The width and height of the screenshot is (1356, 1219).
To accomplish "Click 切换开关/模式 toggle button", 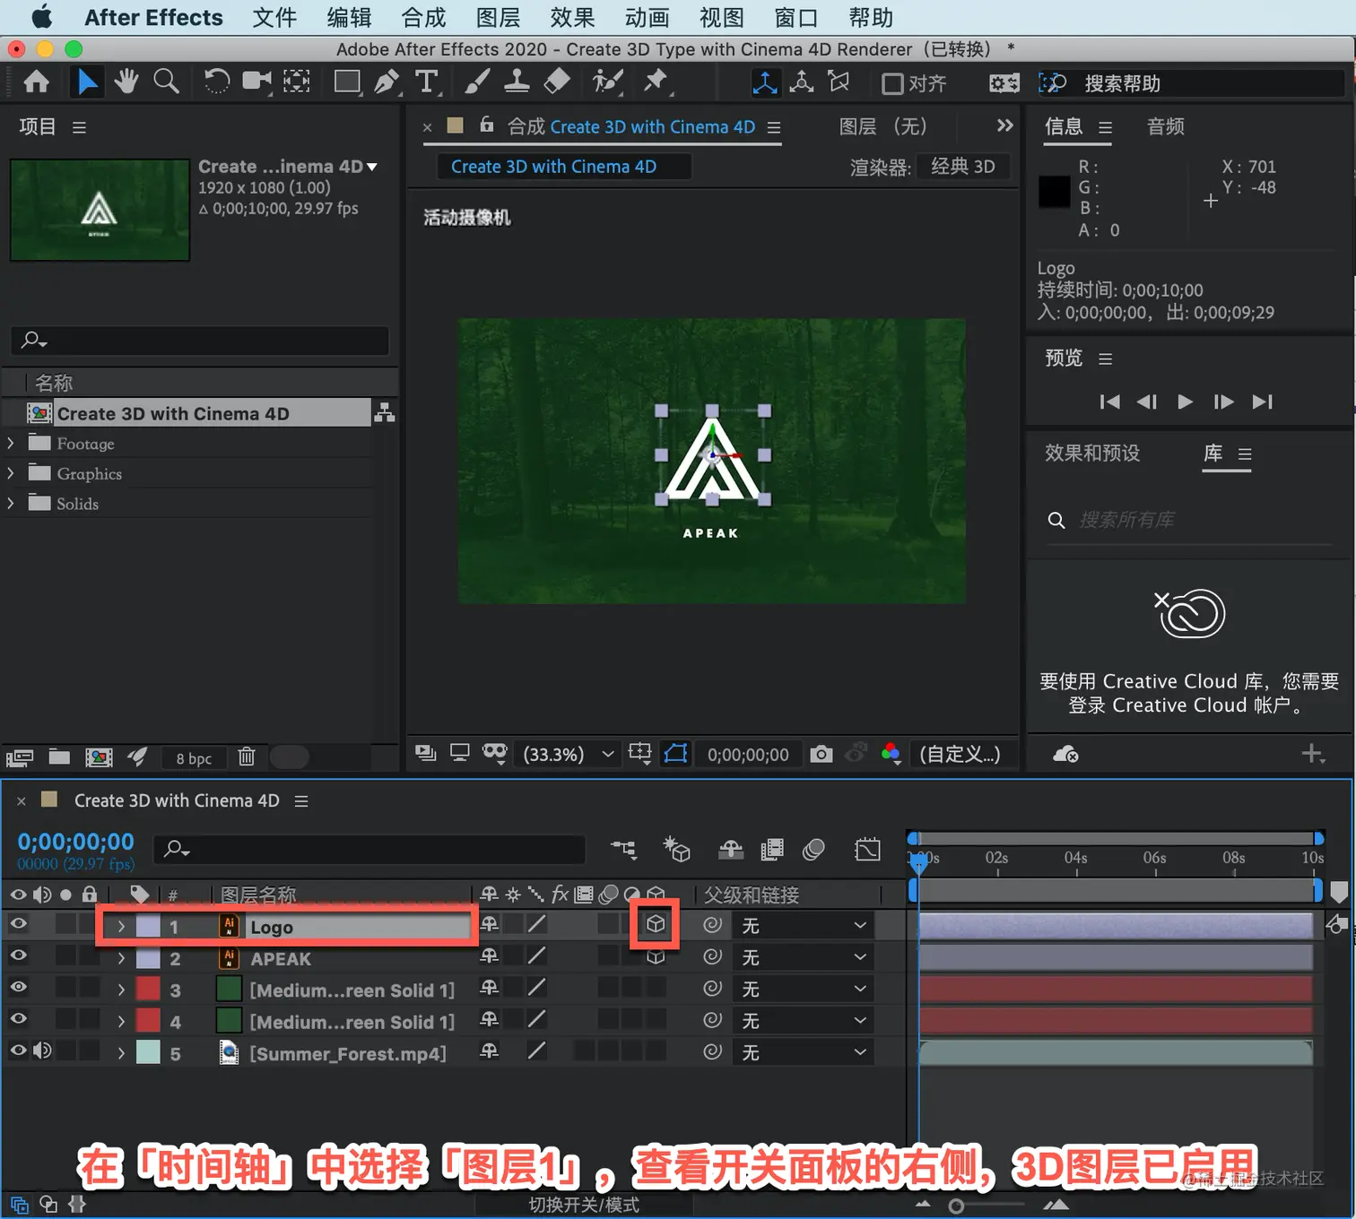I will click(x=584, y=1206).
